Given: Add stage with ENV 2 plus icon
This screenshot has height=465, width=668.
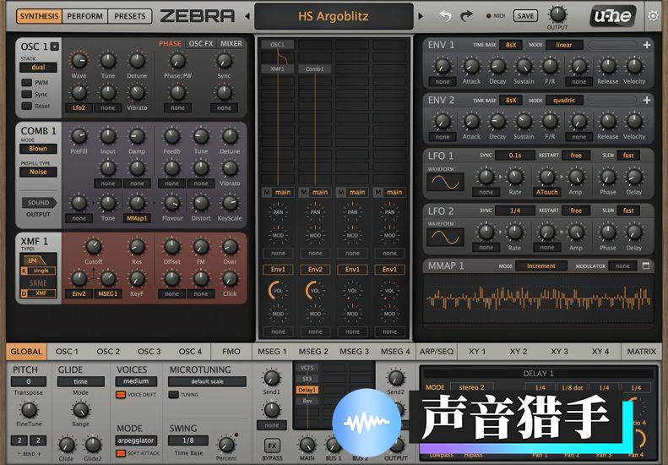Looking at the screenshot, I should 647,100.
